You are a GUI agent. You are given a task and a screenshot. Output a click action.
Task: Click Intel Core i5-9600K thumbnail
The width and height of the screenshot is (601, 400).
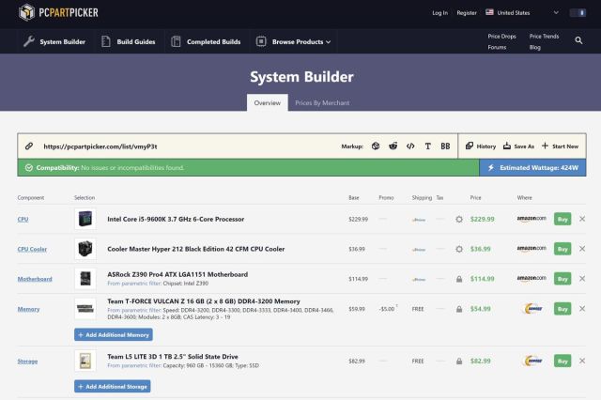pyautogui.click(x=85, y=219)
